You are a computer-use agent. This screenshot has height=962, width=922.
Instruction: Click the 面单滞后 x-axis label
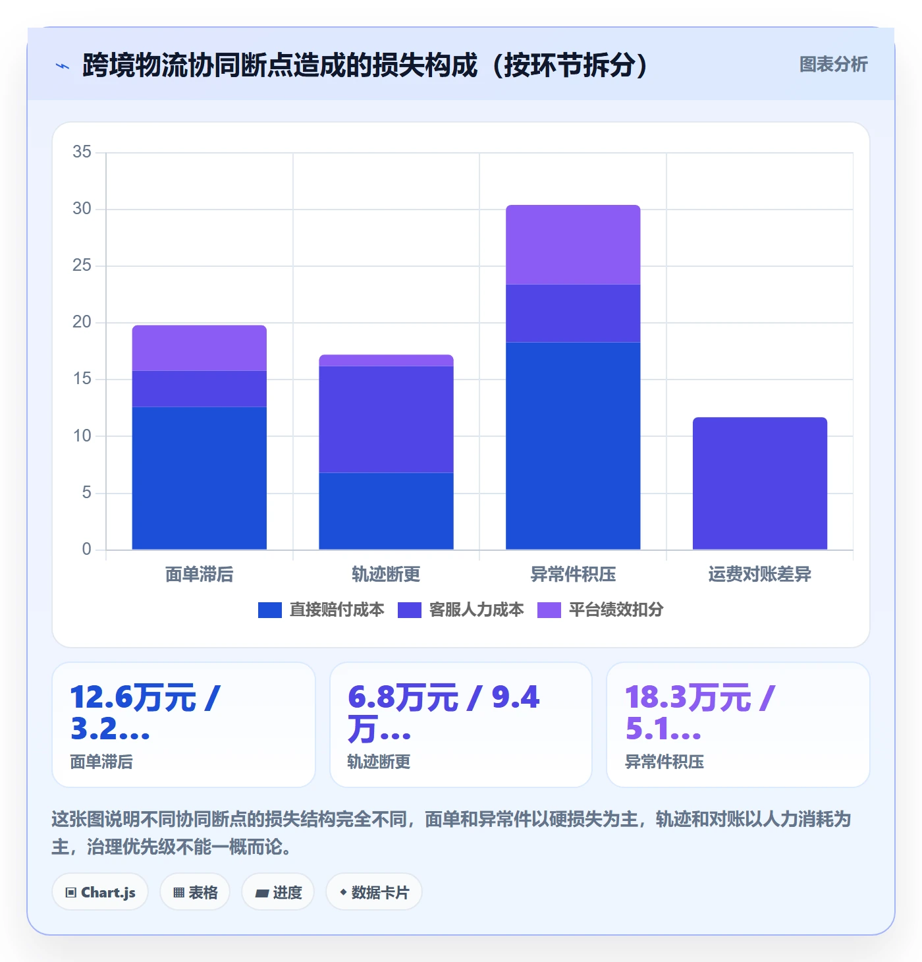click(x=200, y=575)
